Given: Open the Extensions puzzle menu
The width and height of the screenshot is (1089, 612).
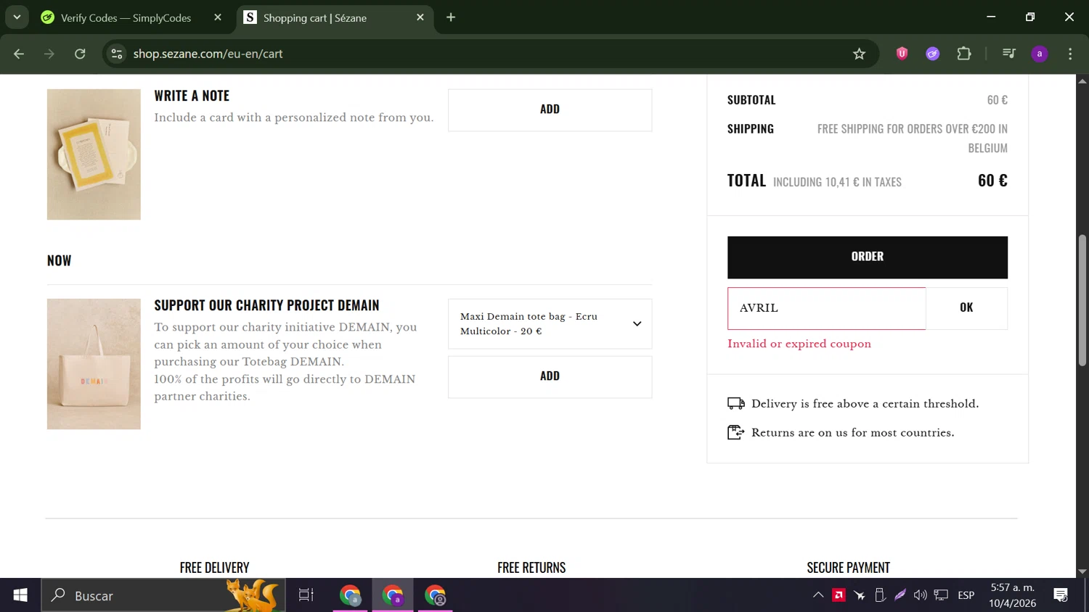Looking at the screenshot, I should 964,54.
